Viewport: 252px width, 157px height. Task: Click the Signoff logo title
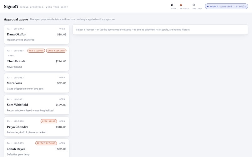[x=11, y=7]
